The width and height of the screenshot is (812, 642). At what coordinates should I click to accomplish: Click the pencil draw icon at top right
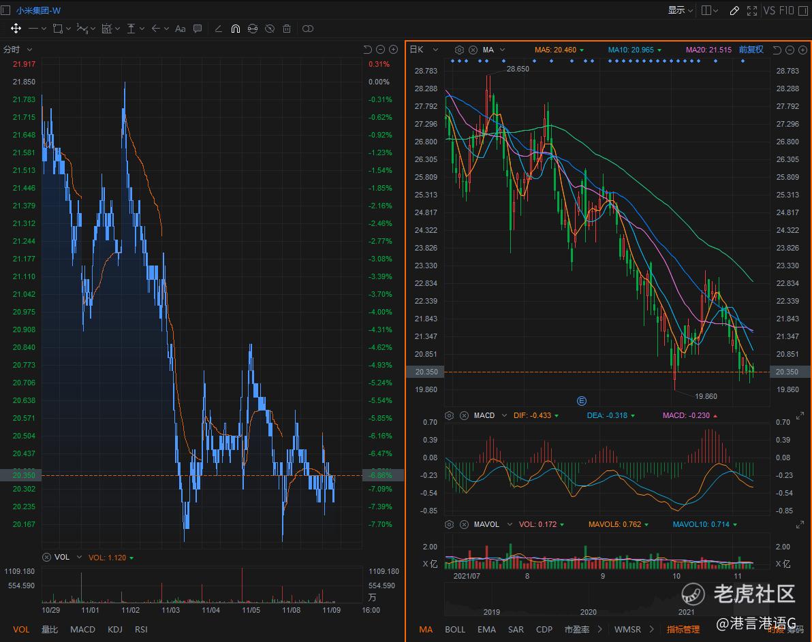click(734, 10)
